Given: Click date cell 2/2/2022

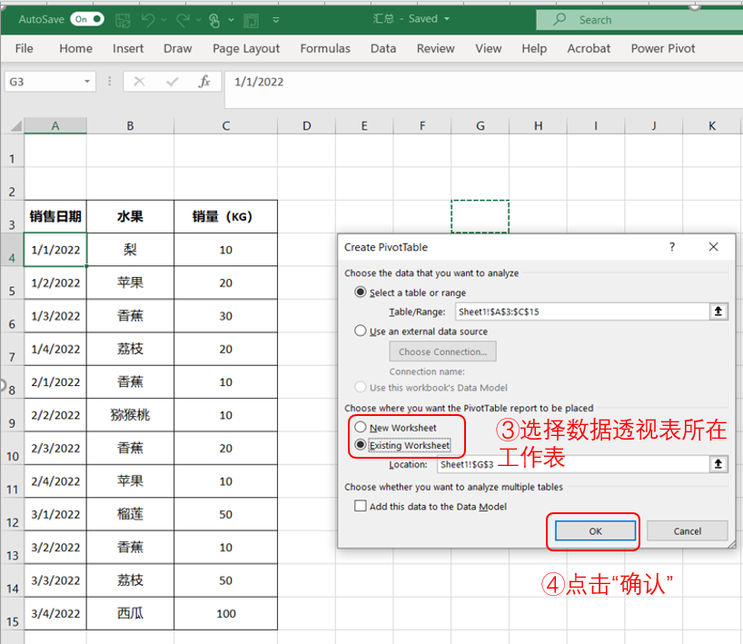Looking at the screenshot, I should coord(55,415).
